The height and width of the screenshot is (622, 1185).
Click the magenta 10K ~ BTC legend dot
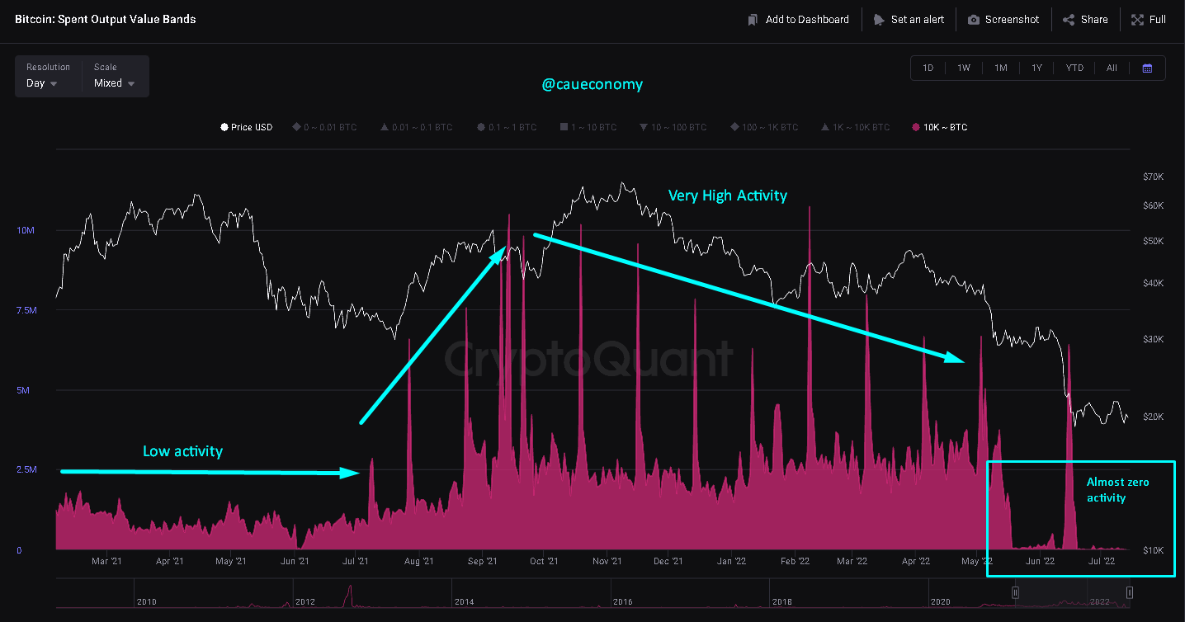pyautogui.click(x=914, y=127)
